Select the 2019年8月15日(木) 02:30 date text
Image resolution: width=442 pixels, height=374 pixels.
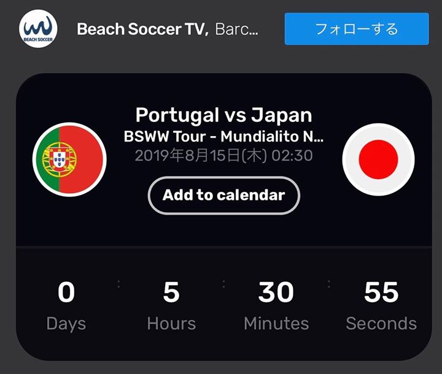(x=224, y=156)
